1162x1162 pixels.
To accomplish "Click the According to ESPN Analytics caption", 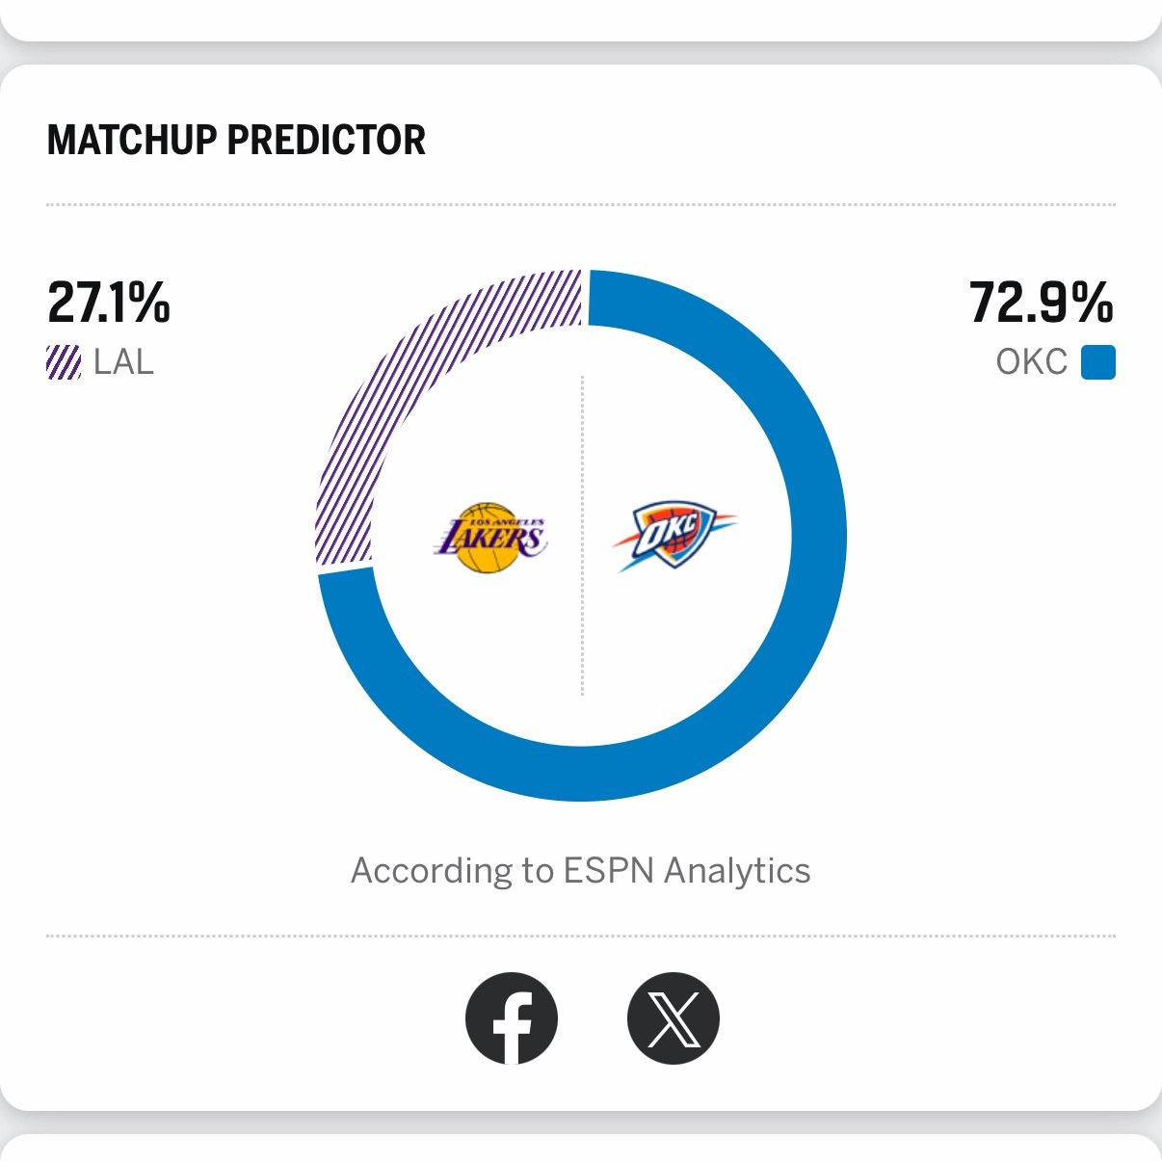I will pos(580,870).
